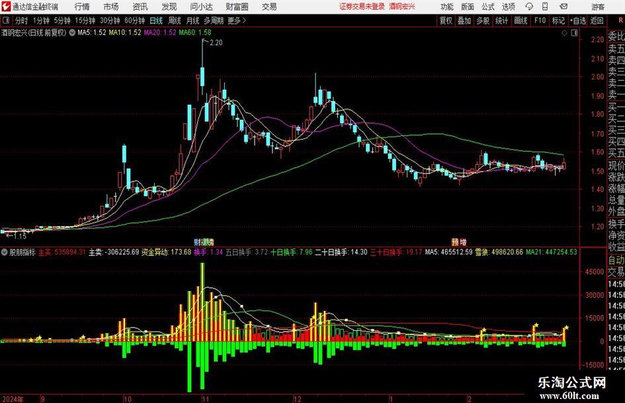Click the 返回 back button
The height and width of the screenshot is (403, 625).
pos(597,21)
